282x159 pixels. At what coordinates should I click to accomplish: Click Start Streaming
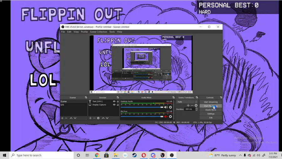click(211, 102)
